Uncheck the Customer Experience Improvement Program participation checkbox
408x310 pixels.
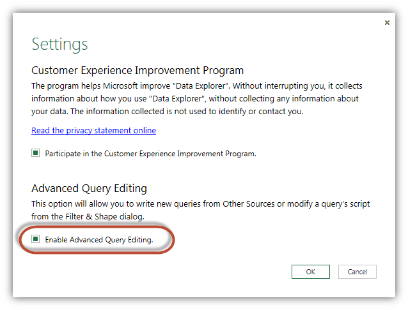point(35,153)
